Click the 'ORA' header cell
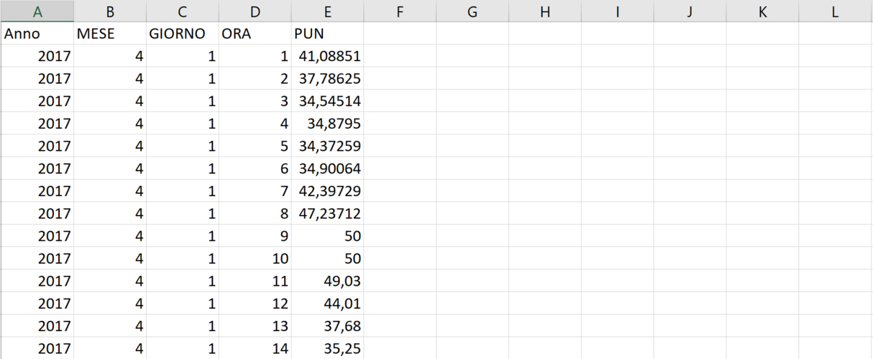873x359 pixels. coord(255,34)
